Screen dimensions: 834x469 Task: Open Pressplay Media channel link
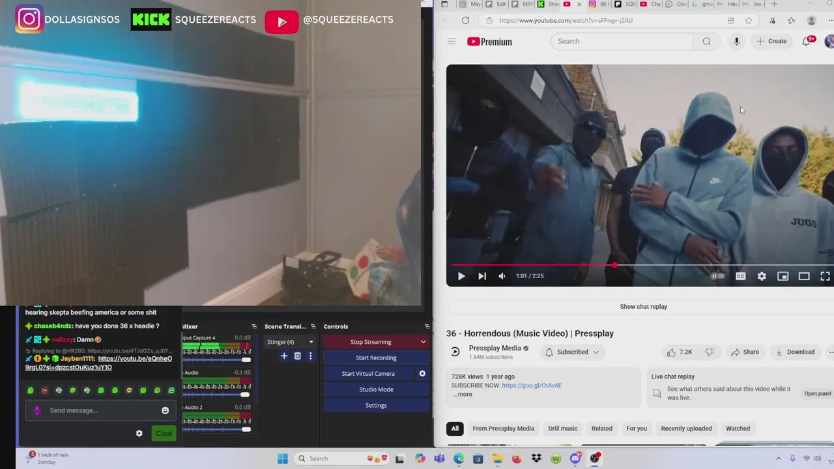coord(495,348)
